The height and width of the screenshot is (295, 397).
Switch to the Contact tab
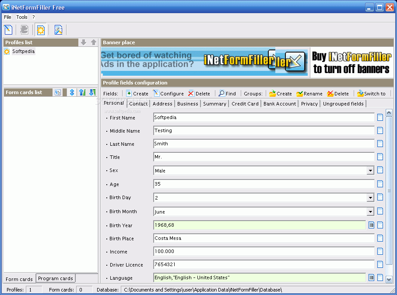coord(138,104)
